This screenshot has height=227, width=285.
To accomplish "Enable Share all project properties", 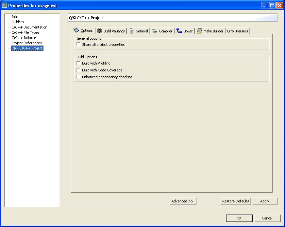I will [x=78, y=44].
